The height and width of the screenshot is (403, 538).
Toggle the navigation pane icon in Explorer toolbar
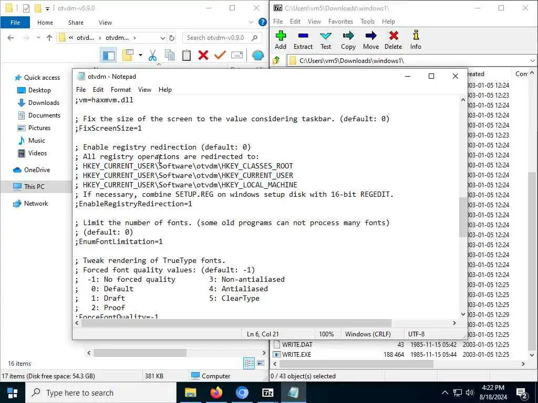point(108,55)
